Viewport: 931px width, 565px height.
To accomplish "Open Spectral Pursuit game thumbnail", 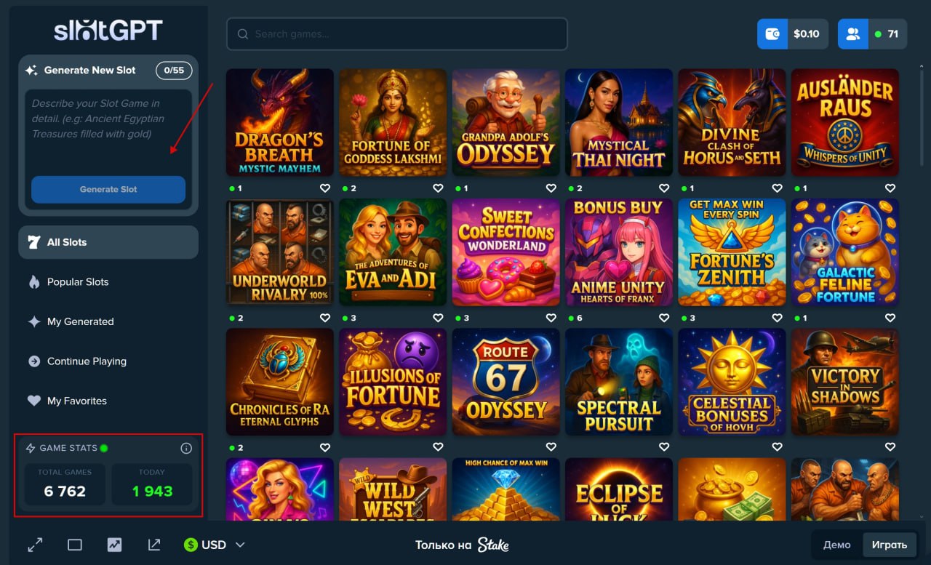I will pyautogui.click(x=619, y=382).
